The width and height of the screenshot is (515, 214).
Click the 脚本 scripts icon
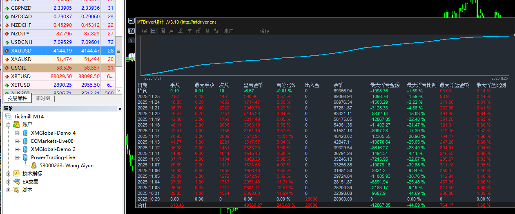point(16,190)
